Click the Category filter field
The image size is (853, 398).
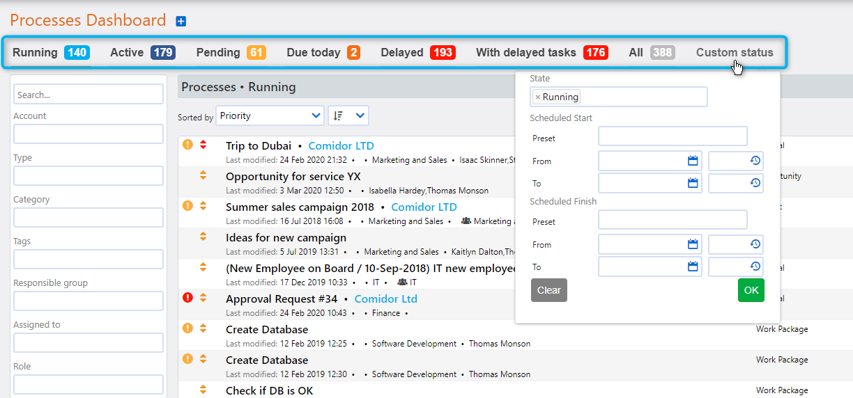89,218
